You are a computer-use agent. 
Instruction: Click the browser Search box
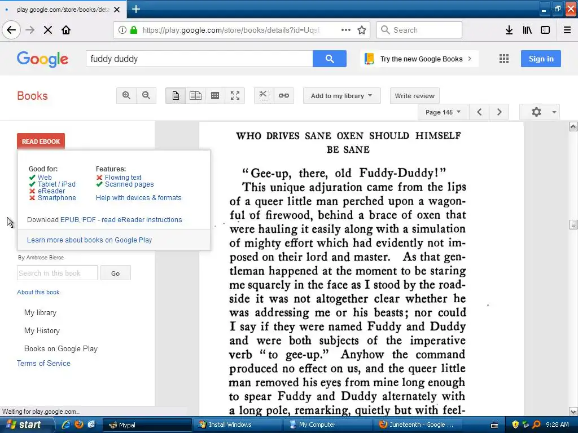point(419,30)
